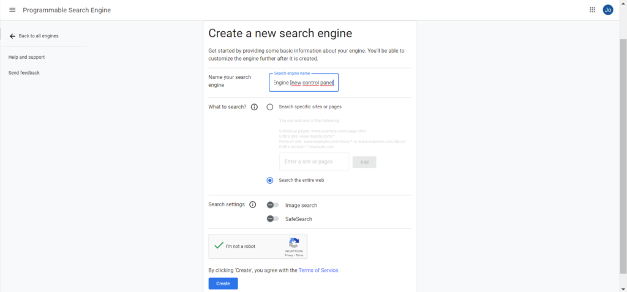Select Search the entire web option
Viewport: 627px width, 292px height.
coord(270,181)
